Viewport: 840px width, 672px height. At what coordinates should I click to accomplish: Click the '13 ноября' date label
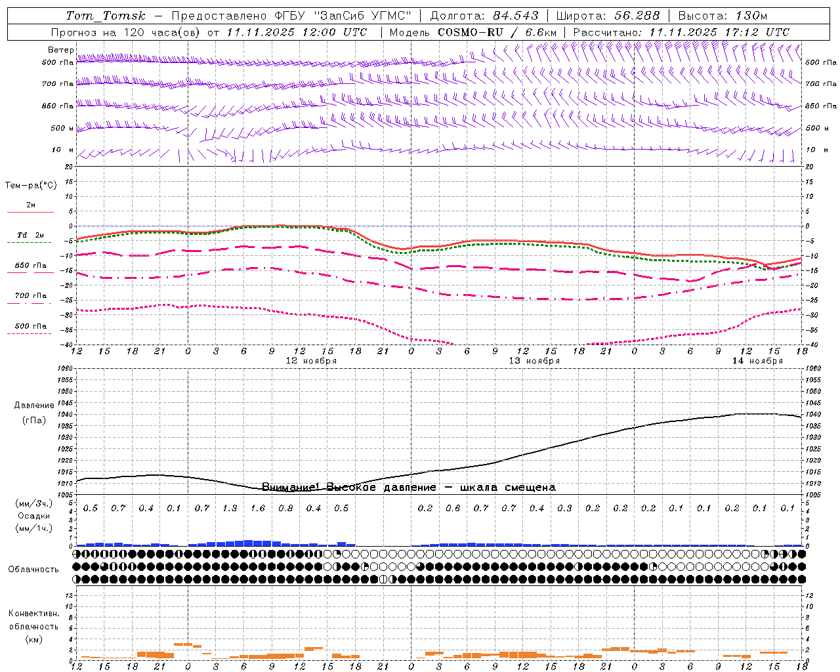click(534, 361)
